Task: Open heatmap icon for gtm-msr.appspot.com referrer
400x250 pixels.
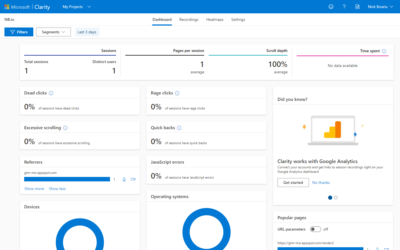Action: (124, 179)
